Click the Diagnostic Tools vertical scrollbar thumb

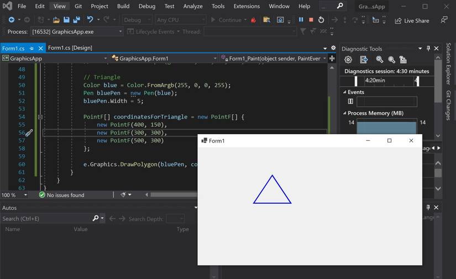click(x=438, y=81)
